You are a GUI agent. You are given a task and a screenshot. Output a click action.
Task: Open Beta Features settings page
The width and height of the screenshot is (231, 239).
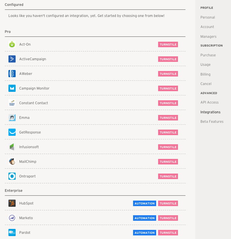[212, 121]
